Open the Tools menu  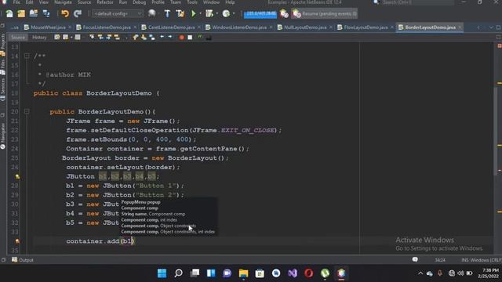(x=192, y=2)
